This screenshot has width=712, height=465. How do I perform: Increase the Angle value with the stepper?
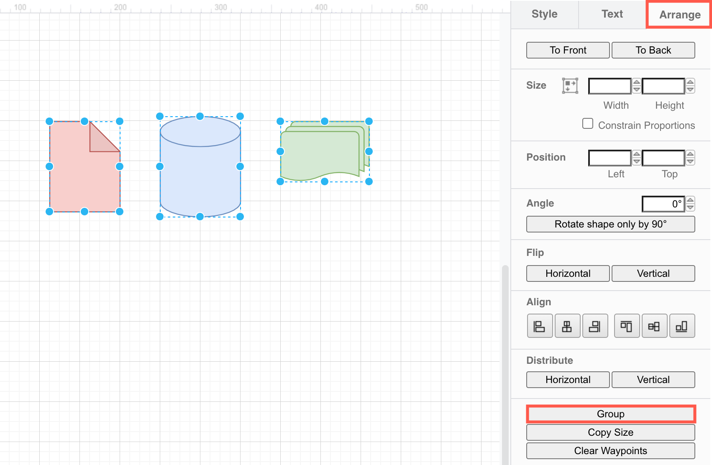pyautogui.click(x=691, y=201)
